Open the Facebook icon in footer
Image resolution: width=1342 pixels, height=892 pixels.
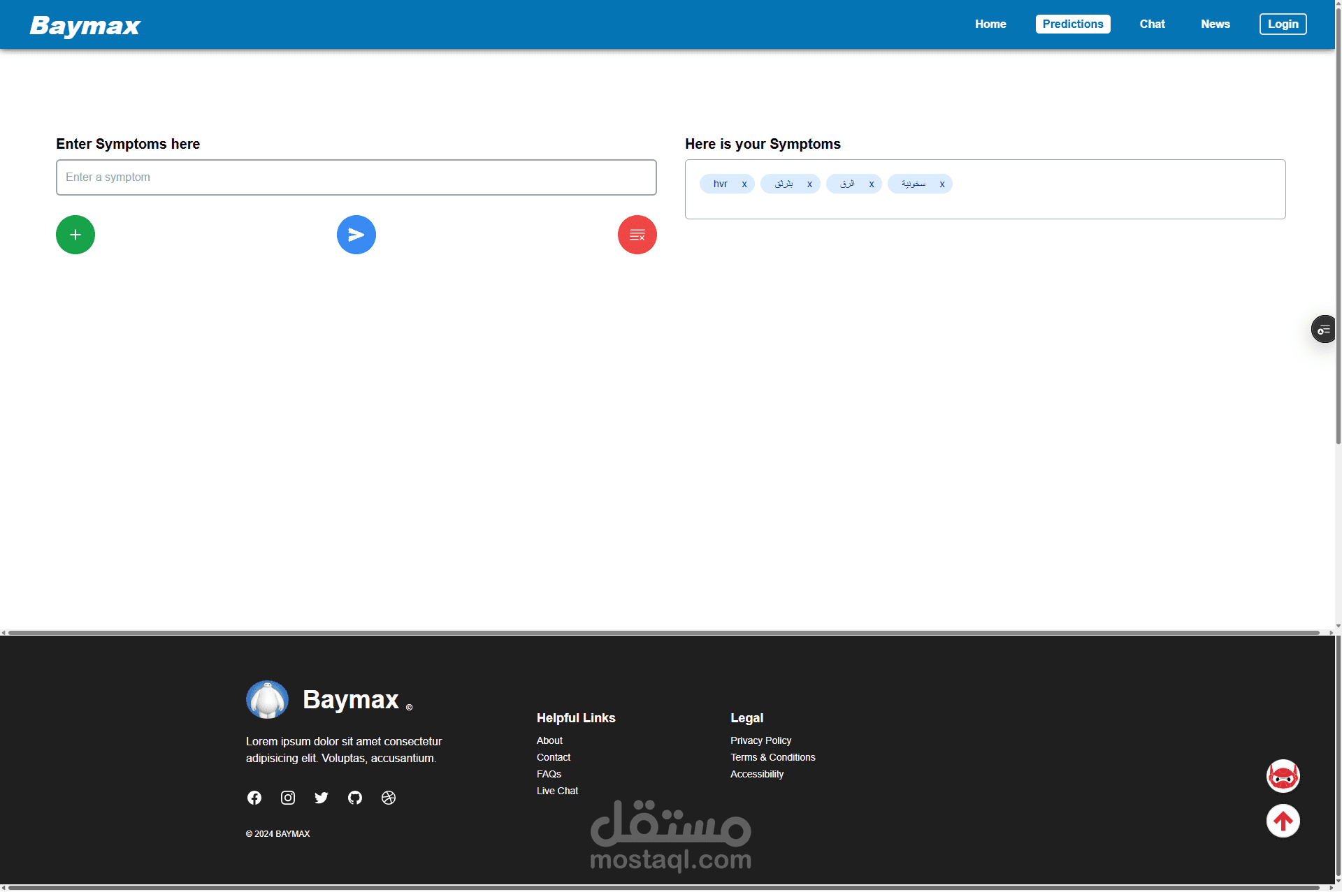tap(254, 798)
